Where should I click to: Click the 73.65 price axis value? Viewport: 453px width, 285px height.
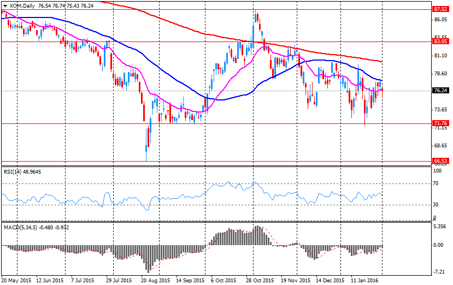pyautogui.click(x=440, y=110)
